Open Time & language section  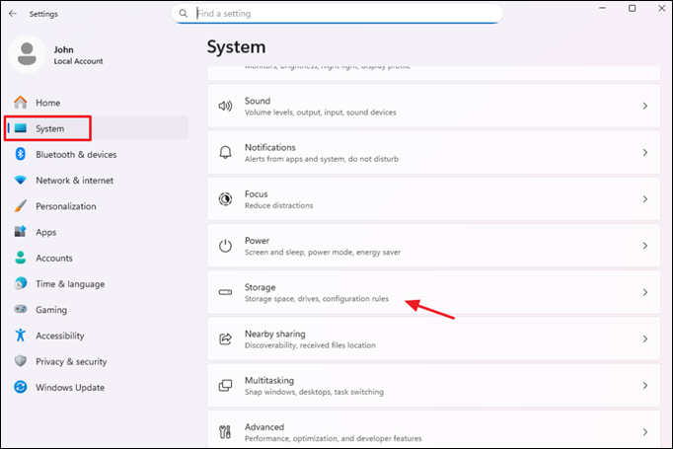(x=97, y=284)
